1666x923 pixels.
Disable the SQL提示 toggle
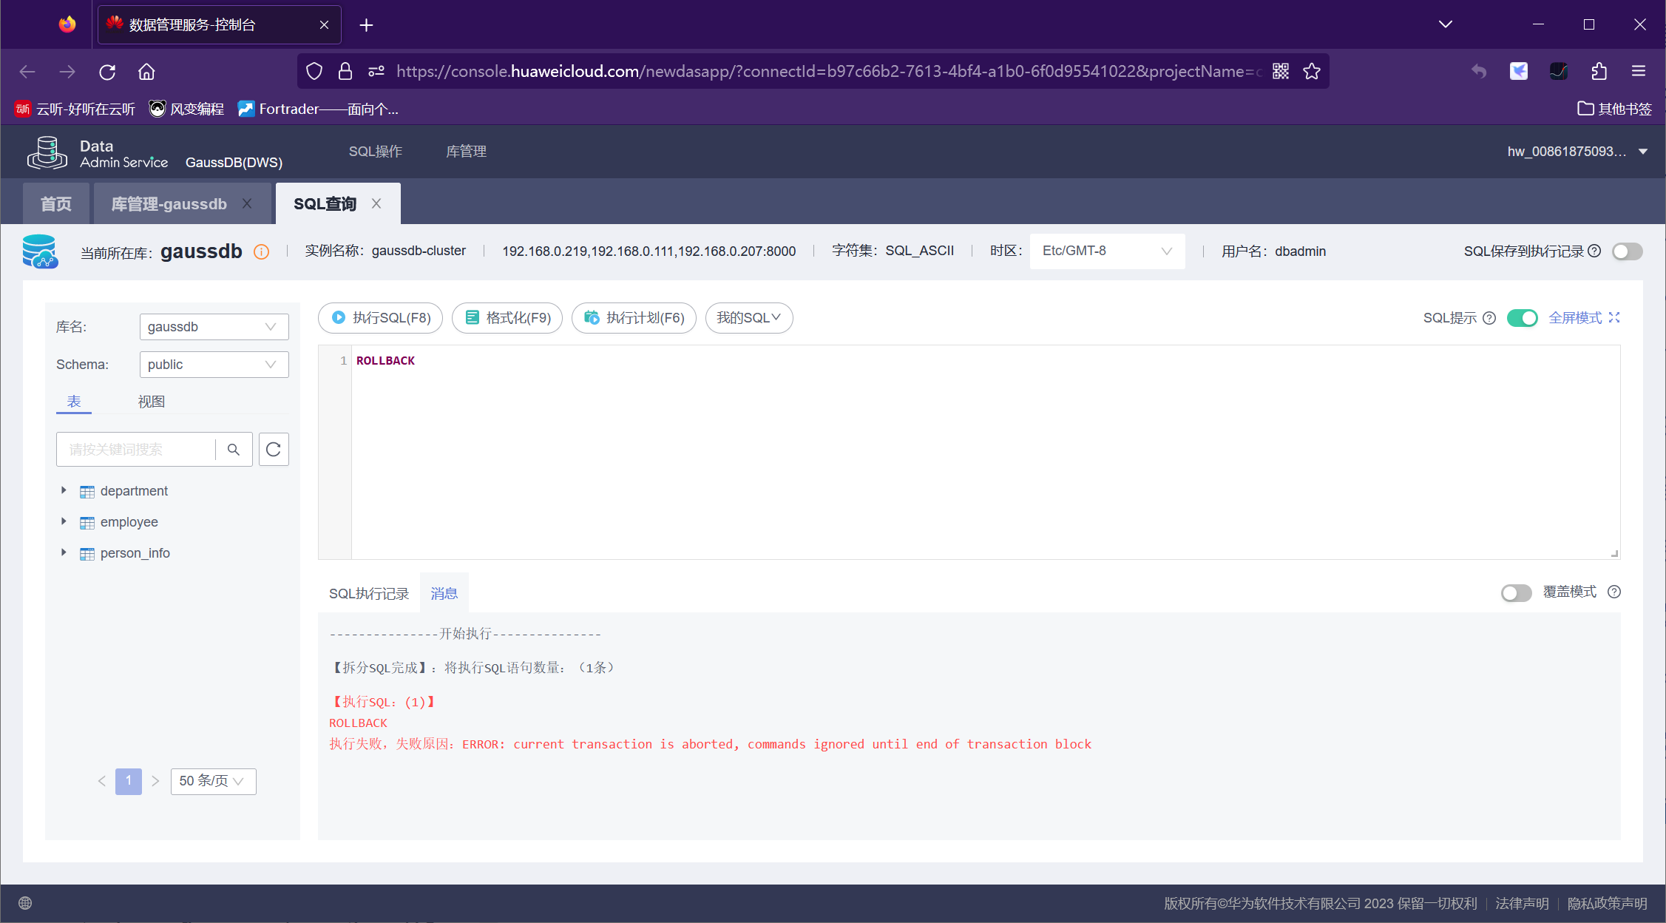(1522, 318)
